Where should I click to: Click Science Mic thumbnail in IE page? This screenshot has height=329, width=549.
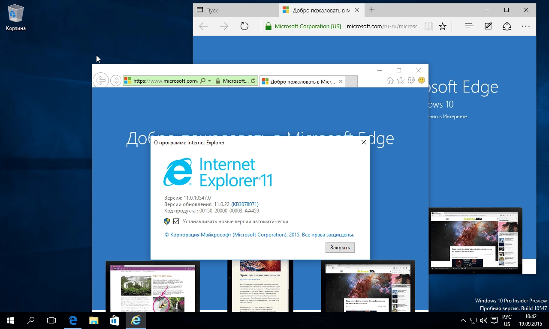[368, 286]
